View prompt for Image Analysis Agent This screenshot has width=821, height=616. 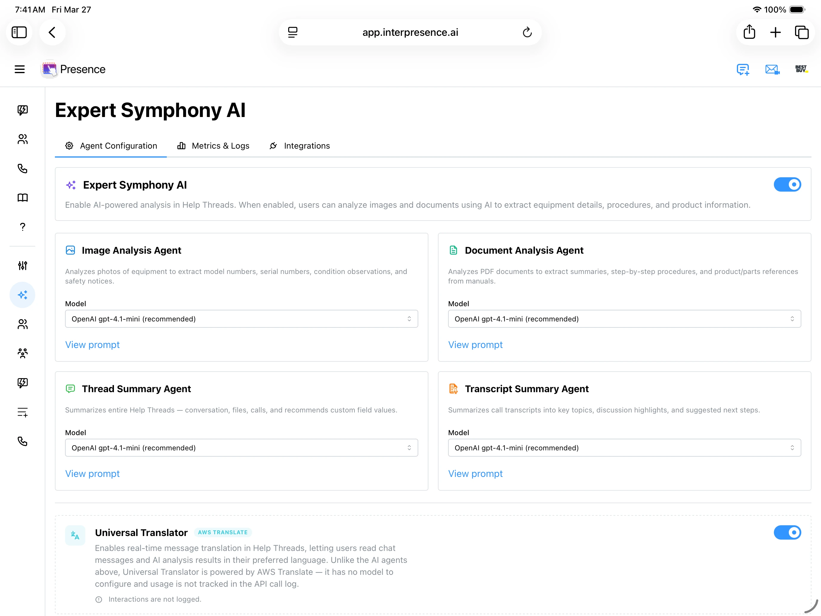[x=92, y=345]
